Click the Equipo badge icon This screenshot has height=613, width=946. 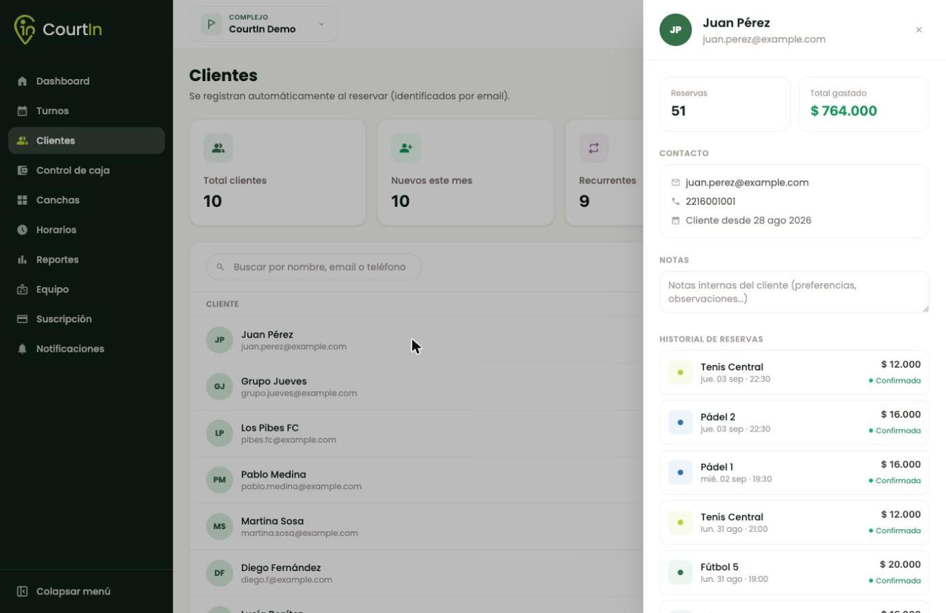coord(22,289)
